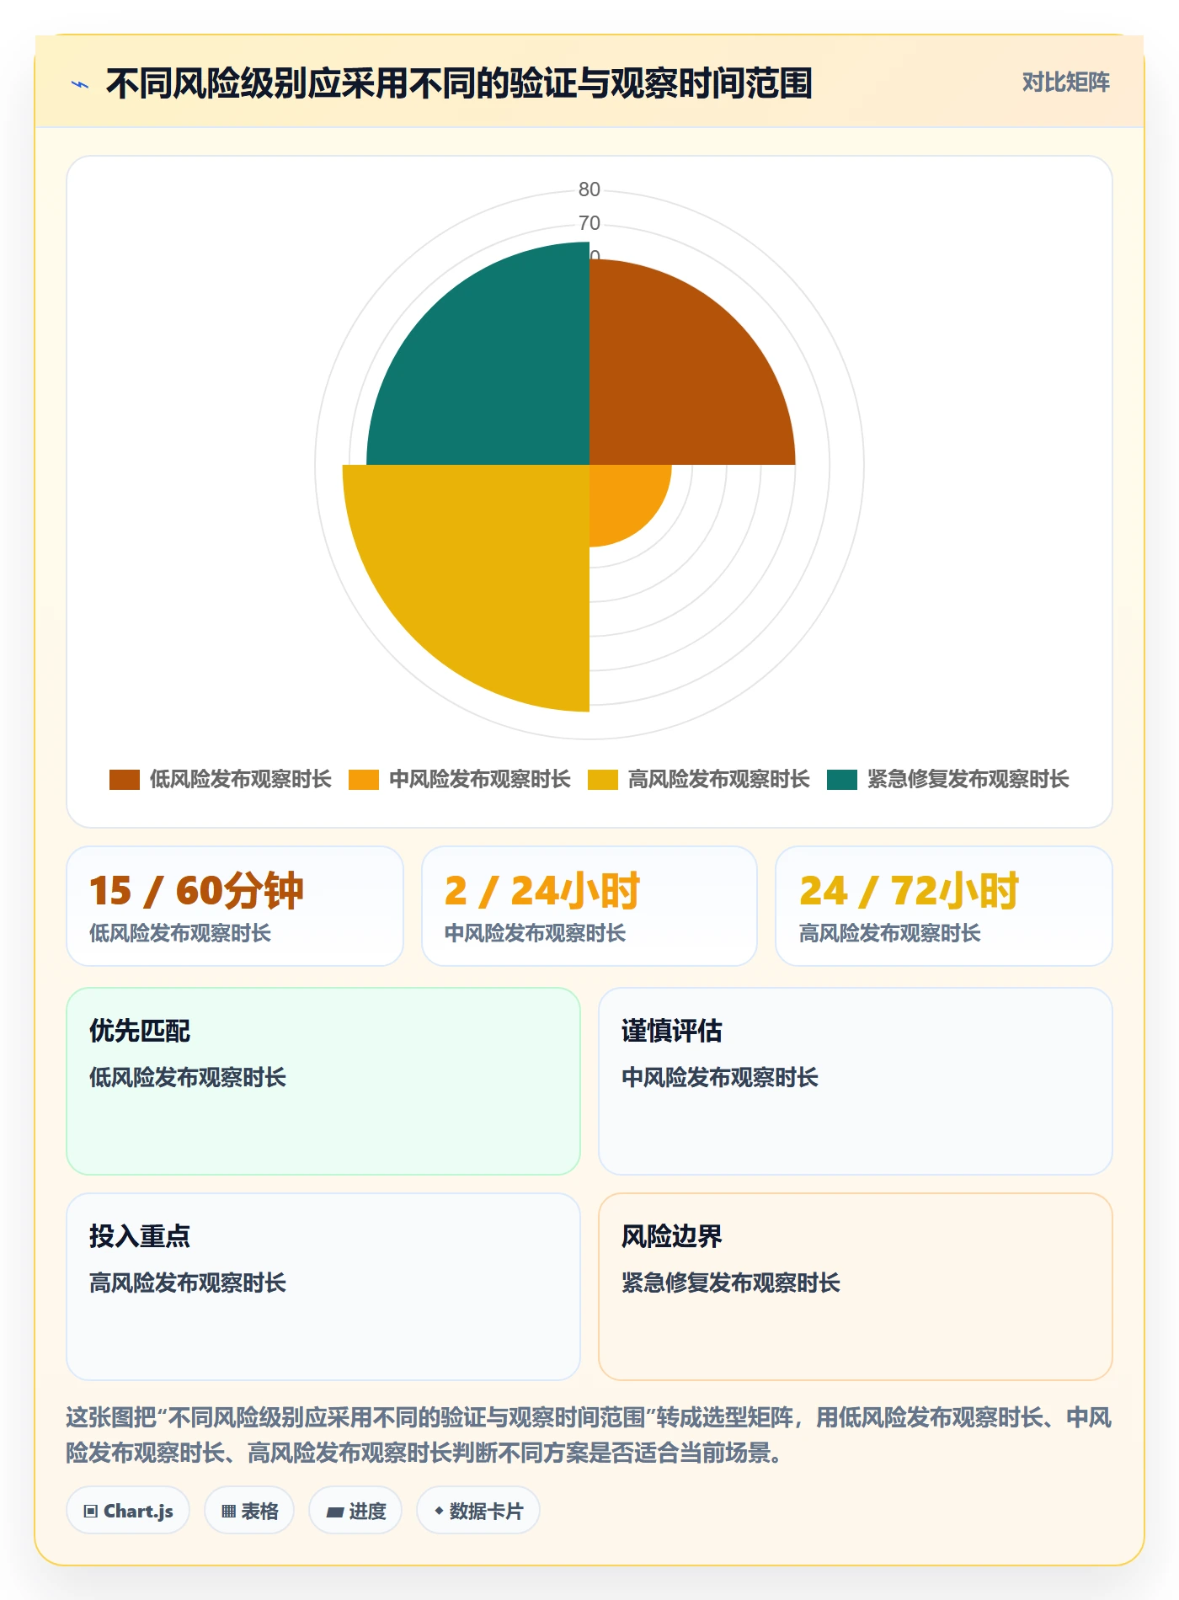Select the 15 / 60分钟 data card

235,906
